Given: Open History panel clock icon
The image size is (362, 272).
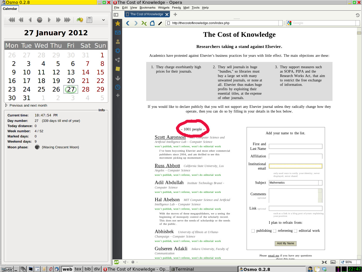Looking at the screenshot, I should 118,87.
